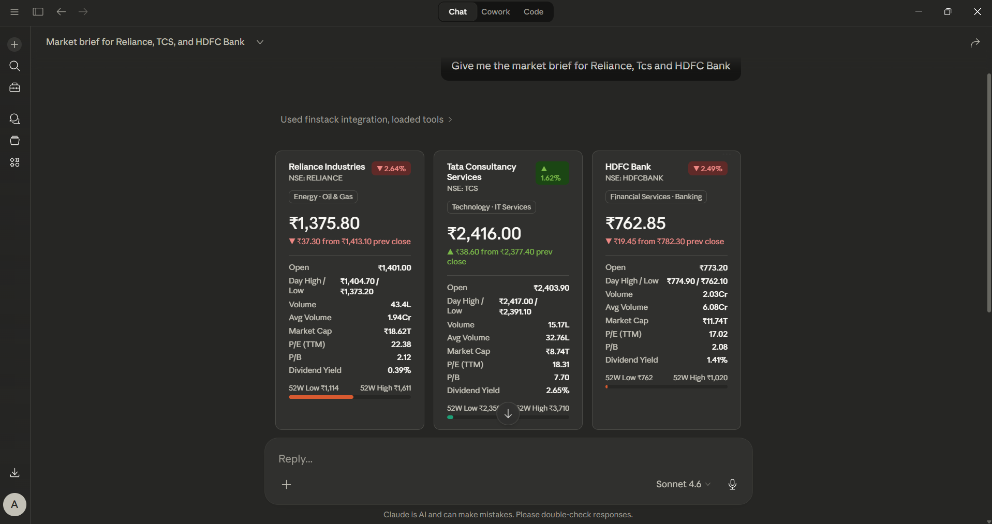992x524 pixels.
Task: Click the conversation title text
Action: click(x=145, y=42)
